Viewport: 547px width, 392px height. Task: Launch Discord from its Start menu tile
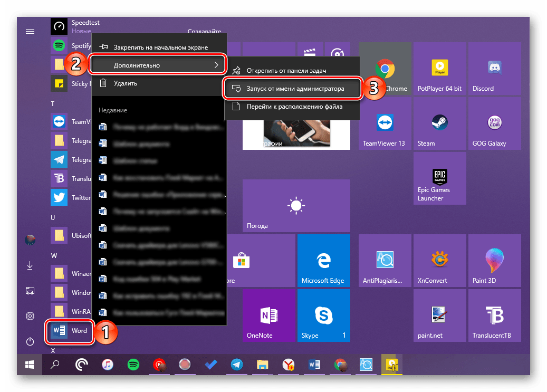[x=494, y=69]
